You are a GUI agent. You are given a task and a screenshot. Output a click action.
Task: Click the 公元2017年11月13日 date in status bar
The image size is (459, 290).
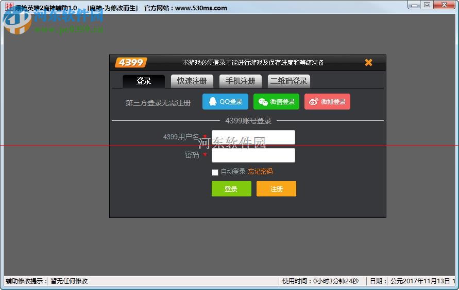(420, 281)
